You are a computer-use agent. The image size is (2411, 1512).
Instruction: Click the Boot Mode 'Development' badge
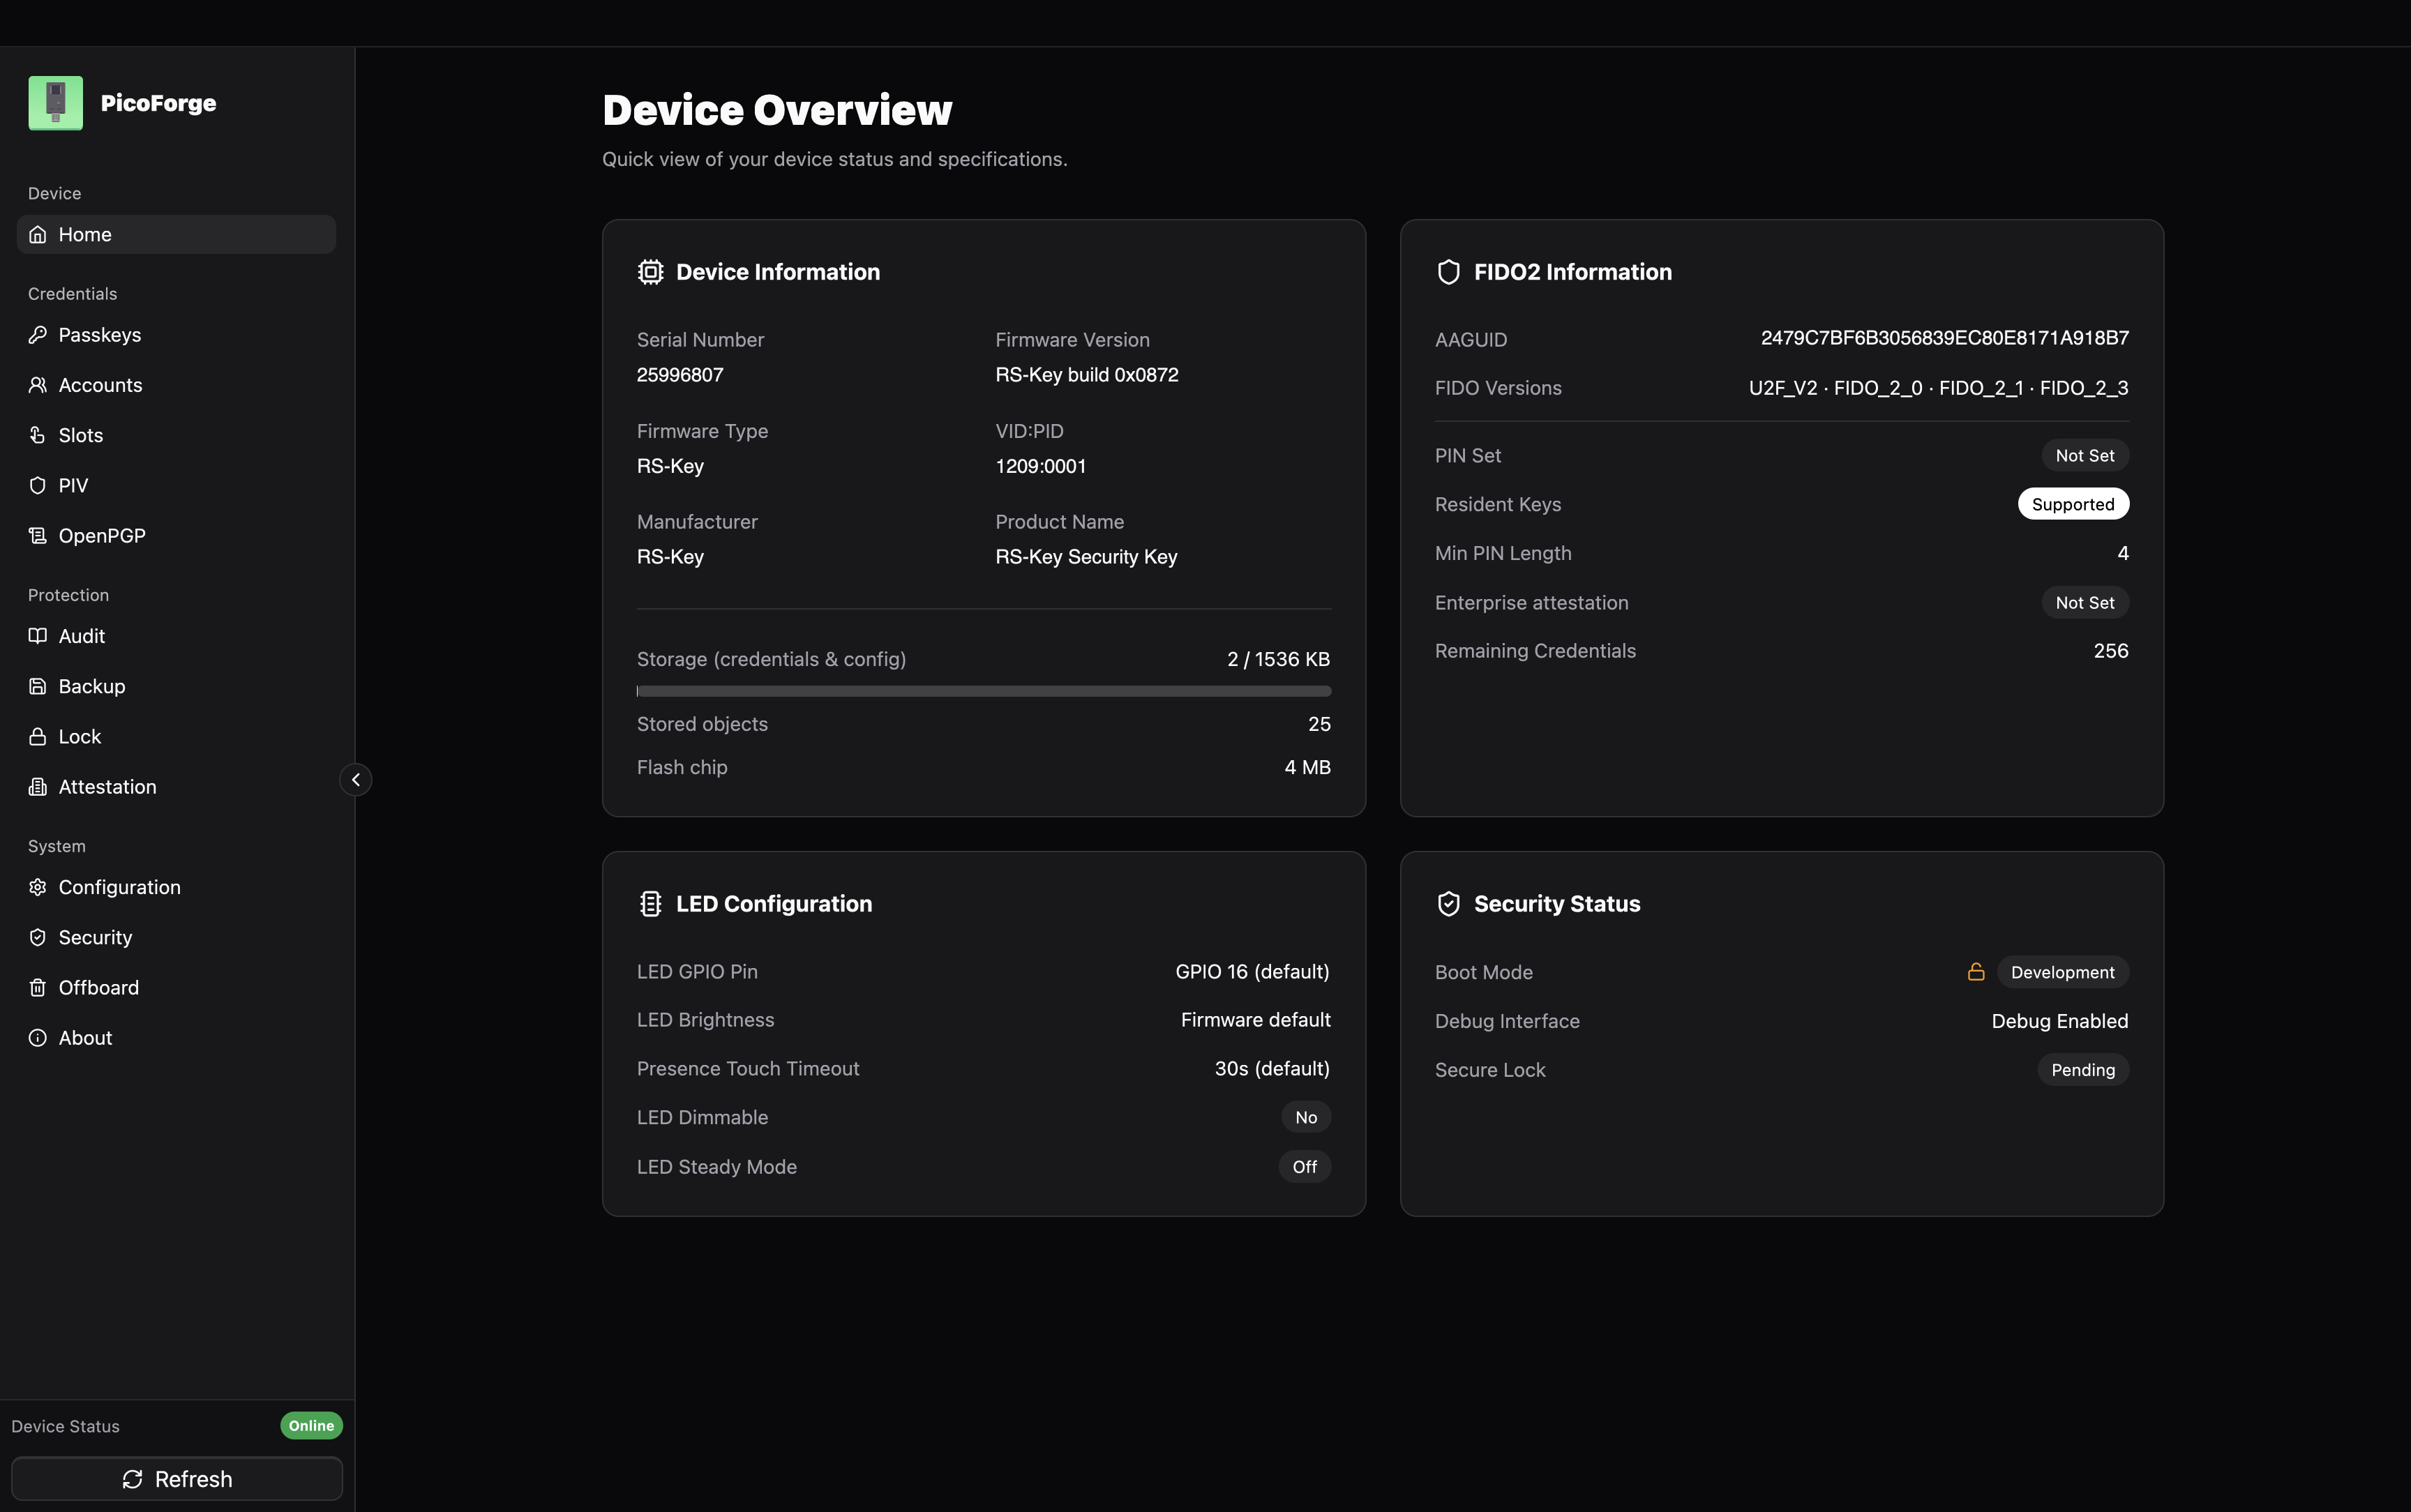click(2063, 972)
